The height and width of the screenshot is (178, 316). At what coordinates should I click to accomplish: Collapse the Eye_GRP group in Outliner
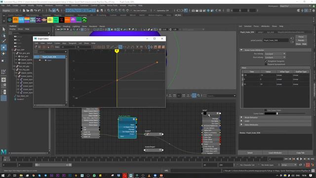point(12,49)
